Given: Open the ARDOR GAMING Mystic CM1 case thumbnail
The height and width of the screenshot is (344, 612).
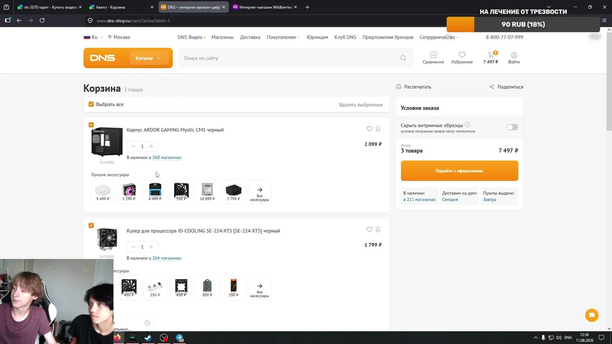Looking at the screenshot, I should point(107,142).
